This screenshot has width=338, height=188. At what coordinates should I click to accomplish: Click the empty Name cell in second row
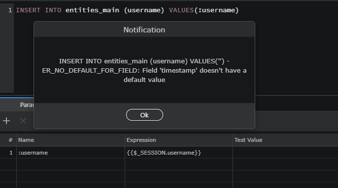(71, 164)
